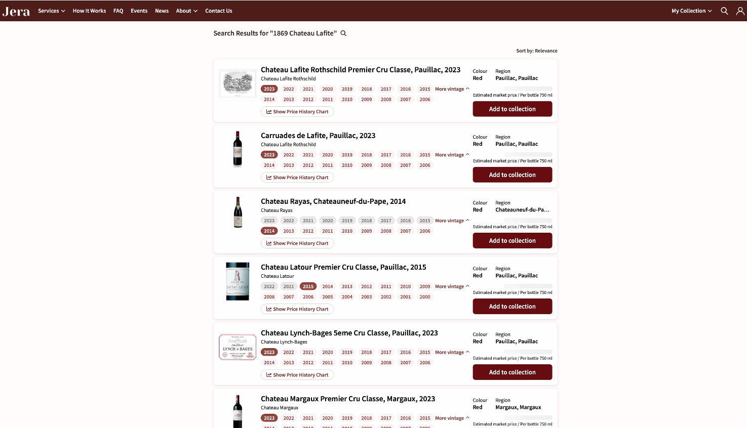The height and width of the screenshot is (428, 747).
Task: Select vintage 2019 for Carruades de Lafite
Action: (347, 155)
